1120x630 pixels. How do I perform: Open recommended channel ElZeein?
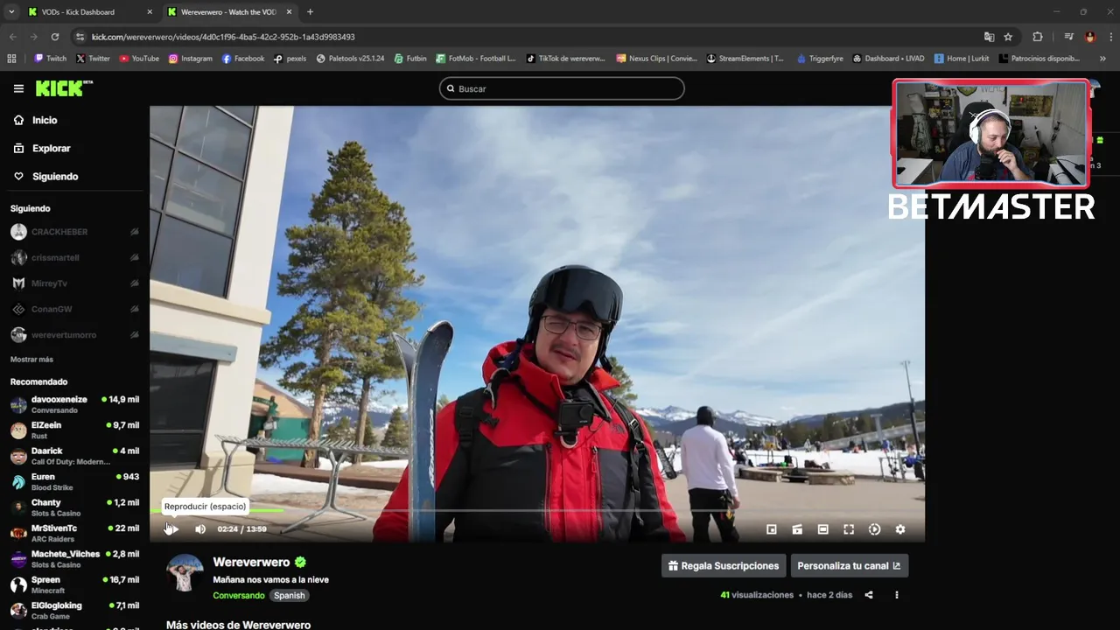pos(74,430)
